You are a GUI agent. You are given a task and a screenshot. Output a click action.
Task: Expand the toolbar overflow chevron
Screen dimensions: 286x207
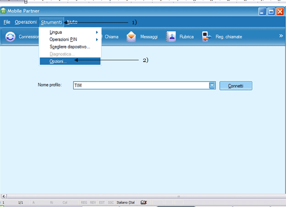(281, 36)
